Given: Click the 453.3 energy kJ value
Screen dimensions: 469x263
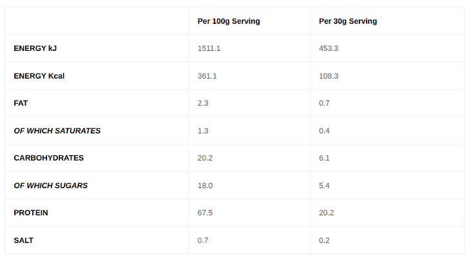Looking at the screenshot, I should (x=329, y=48).
